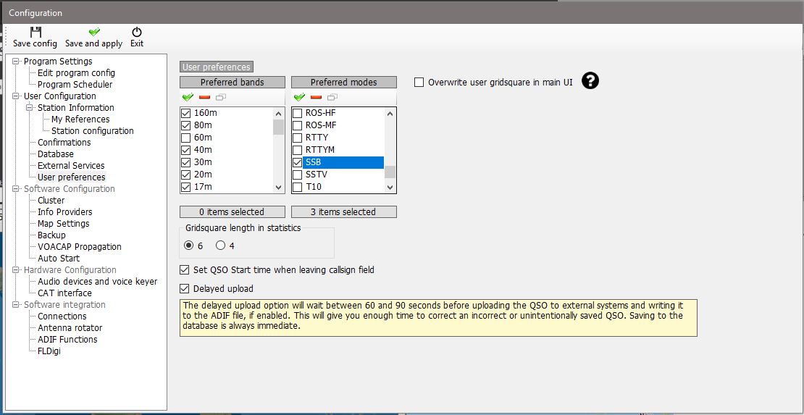Click Preferred modes scrollbar up arrow
The image size is (804, 415).
(x=390, y=114)
